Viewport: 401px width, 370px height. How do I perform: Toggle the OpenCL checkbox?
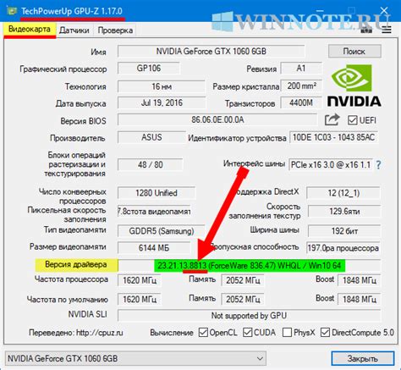pos(203,333)
